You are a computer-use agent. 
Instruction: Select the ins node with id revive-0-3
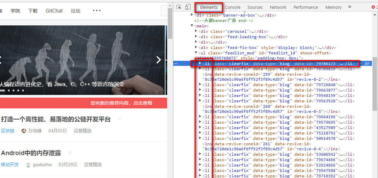[x=271, y=109]
